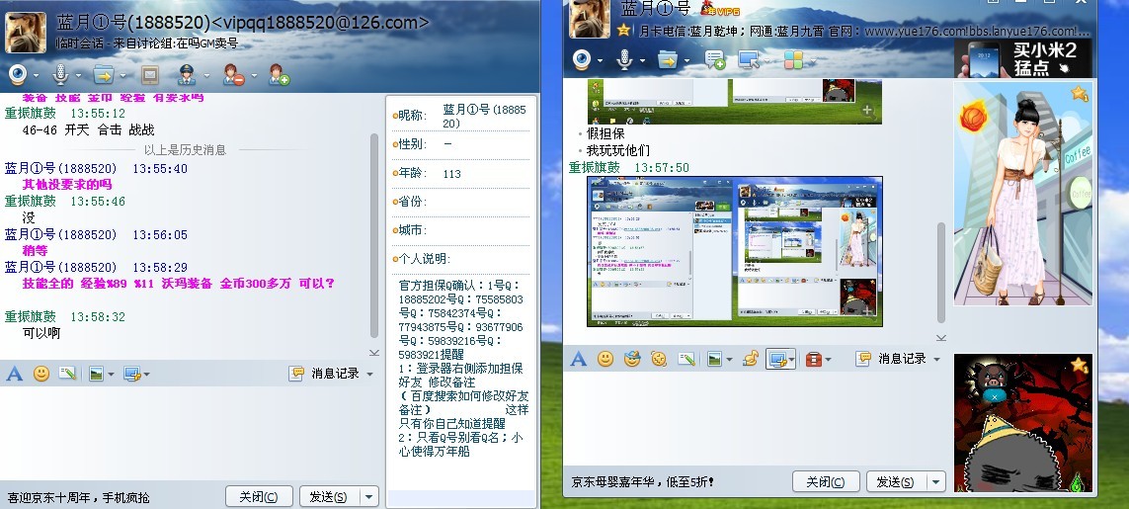The image size is (1129, 509).
Task: Open the 消息记录 dropdown in right chat
Action: [936, 359]
